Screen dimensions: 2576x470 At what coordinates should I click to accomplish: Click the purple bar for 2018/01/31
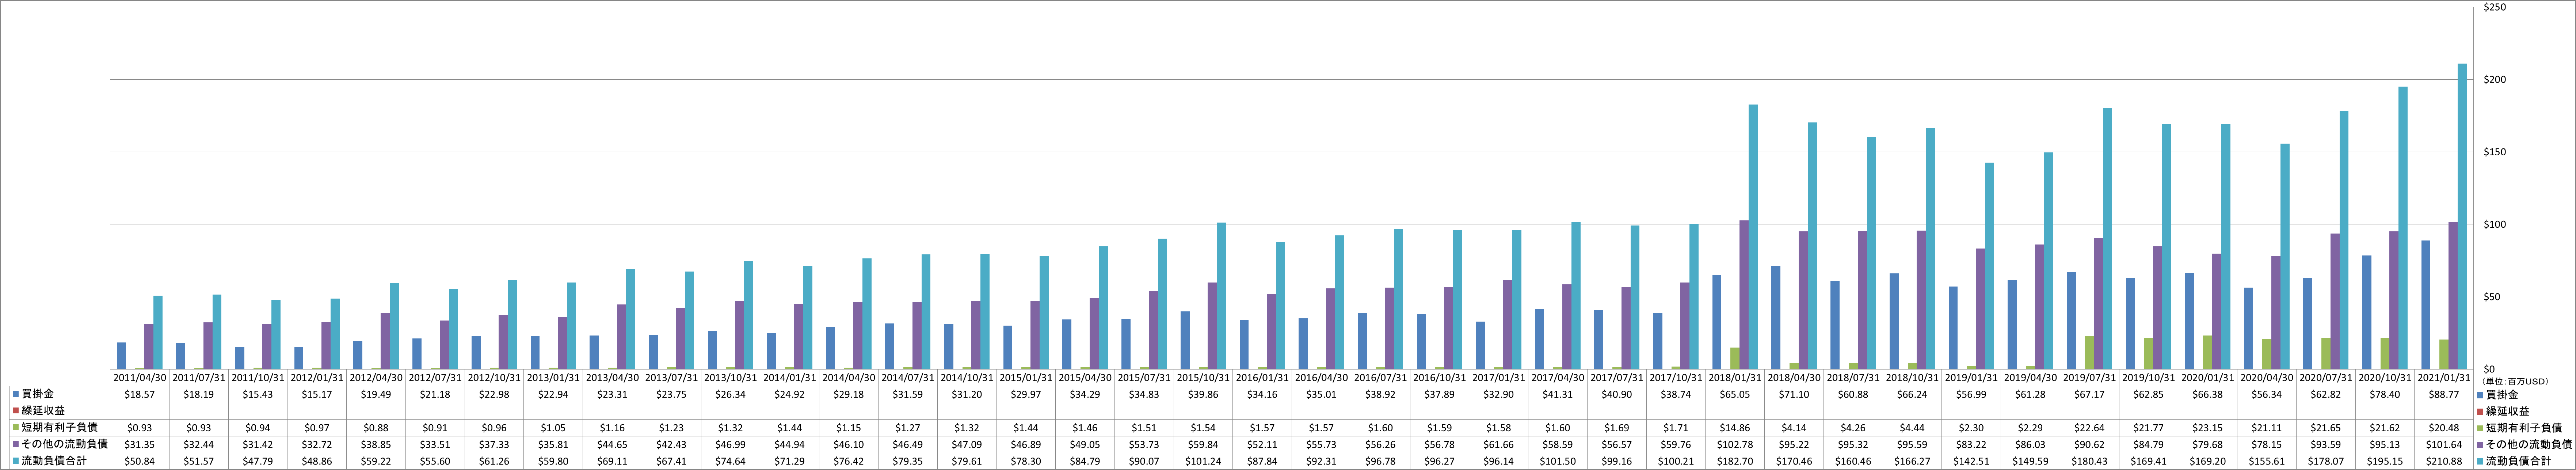coord(1744,295)
